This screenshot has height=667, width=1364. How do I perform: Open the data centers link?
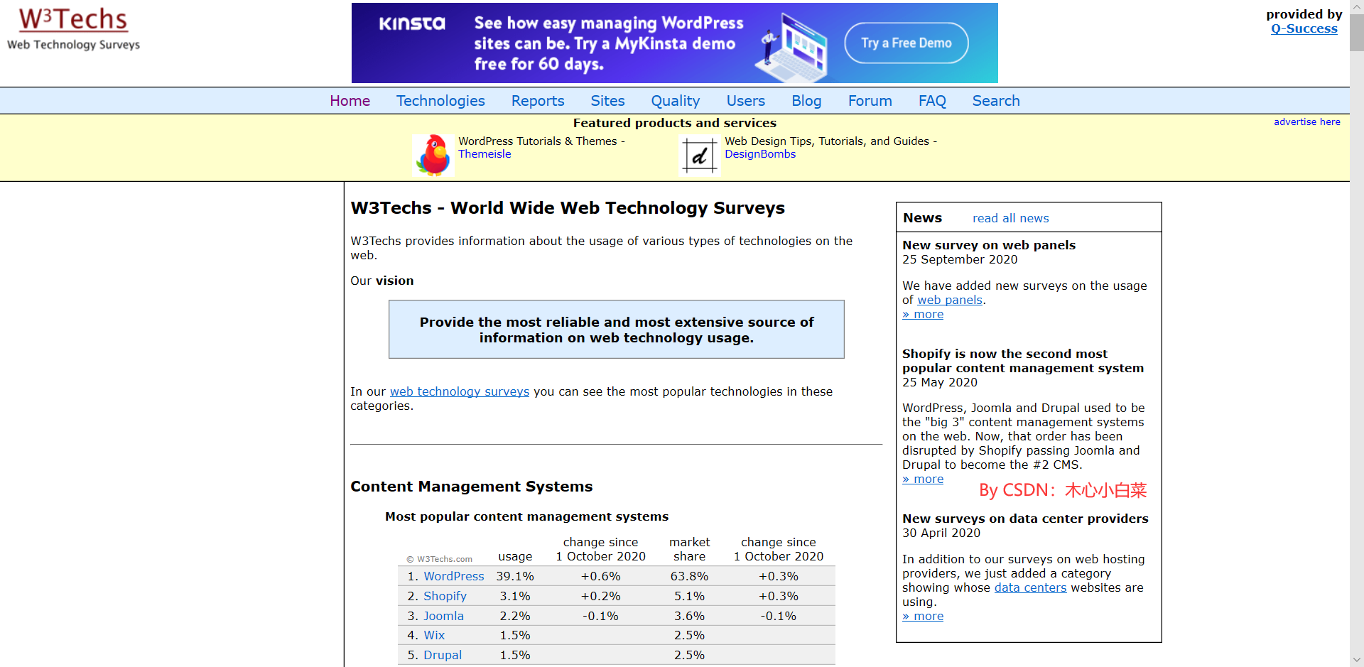click(x=1030, y=587)
